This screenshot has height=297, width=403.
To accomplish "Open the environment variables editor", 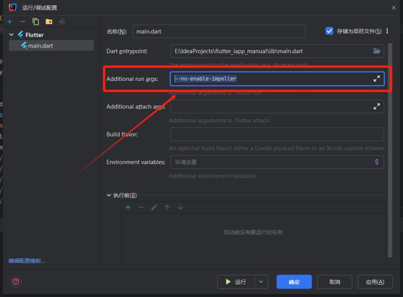I will pyautogui.click(x=377, y=162).
